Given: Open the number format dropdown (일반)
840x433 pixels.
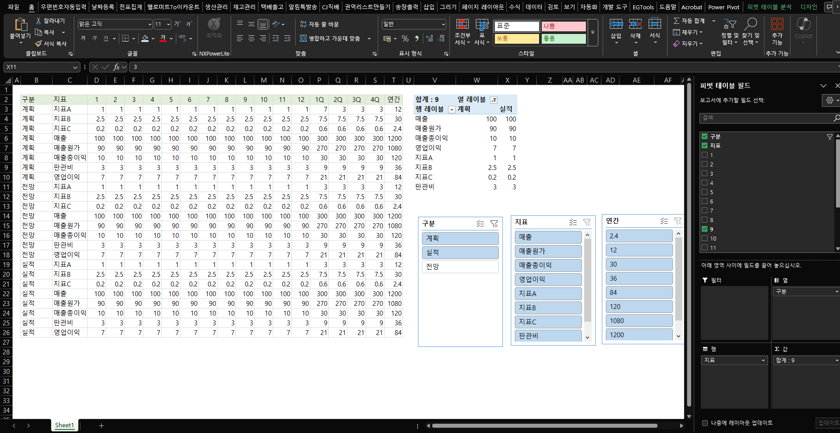Looking at the screenshot, I should [x=443, y=24].
